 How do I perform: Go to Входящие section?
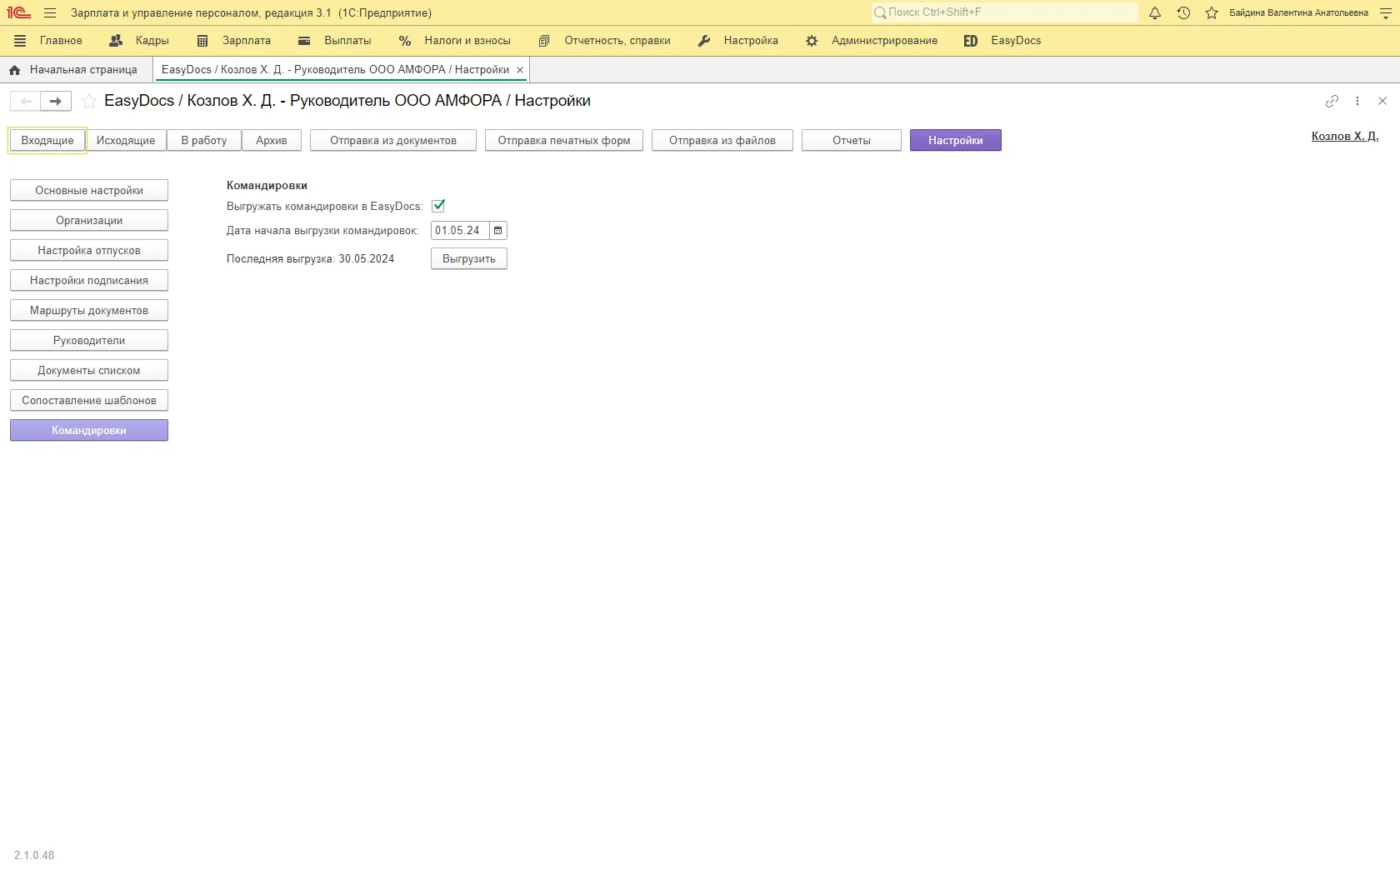coord(47,141)
